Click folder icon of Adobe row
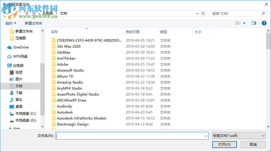 pyautogui.click(x=54, y=64)
